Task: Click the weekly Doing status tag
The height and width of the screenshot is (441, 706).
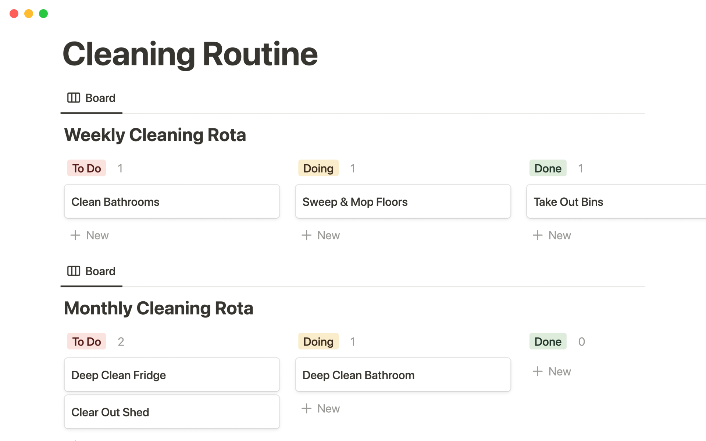Action: pyautogui.click(x=318, y=168)
